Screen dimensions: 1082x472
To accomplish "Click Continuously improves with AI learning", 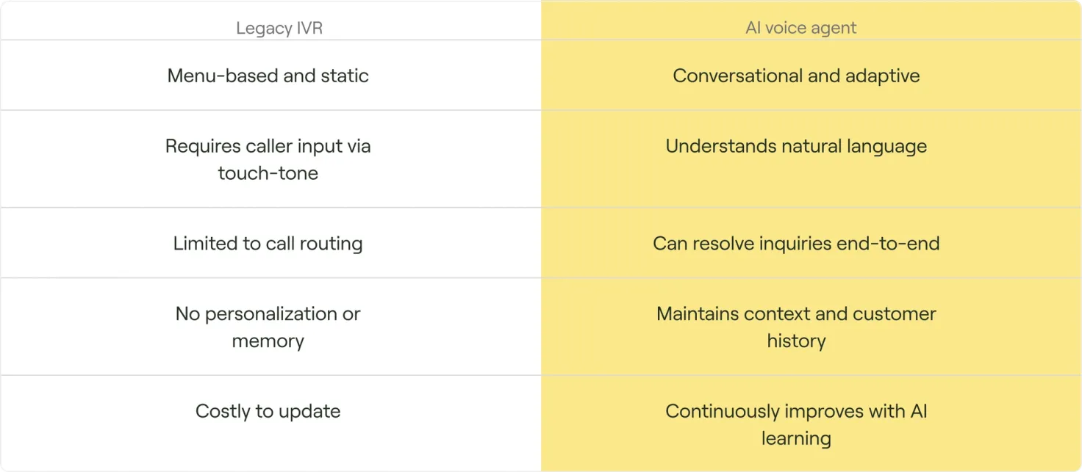I will pyautogui.click(x=796, y=424).
